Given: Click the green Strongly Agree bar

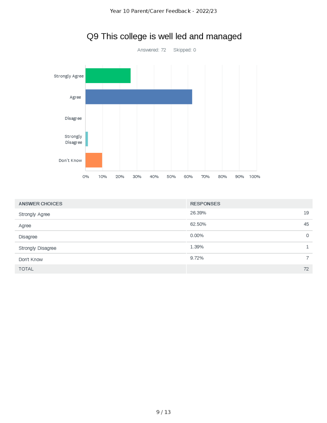Looking at the screenshot, I should pyautogui.click(x=108, y=76).
